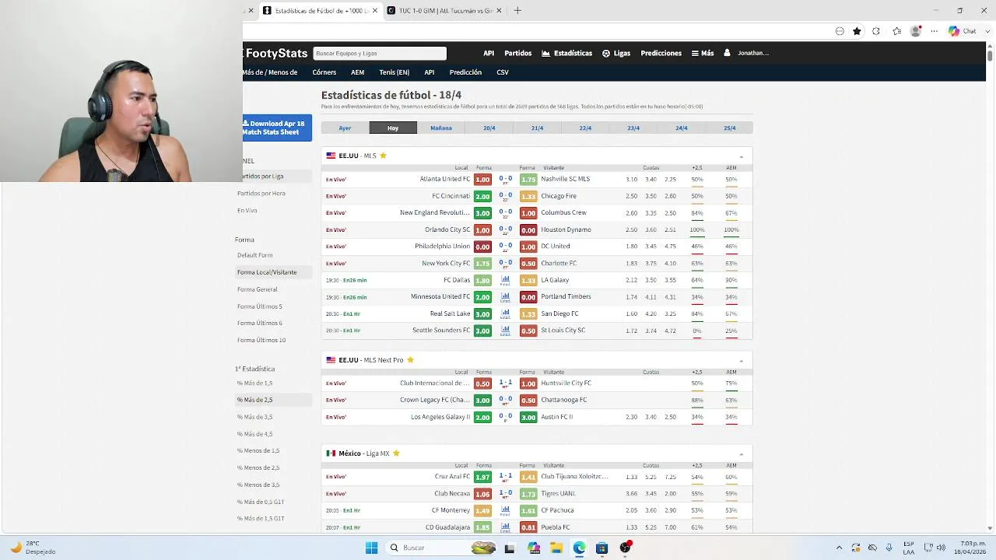Open Tenis (EN) in sub-navigation
996x560 pixels.
[x=395, y=72]
